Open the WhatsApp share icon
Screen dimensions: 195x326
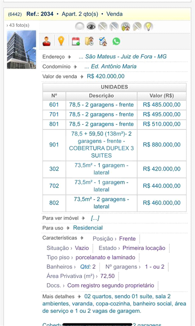coord(116,41)
